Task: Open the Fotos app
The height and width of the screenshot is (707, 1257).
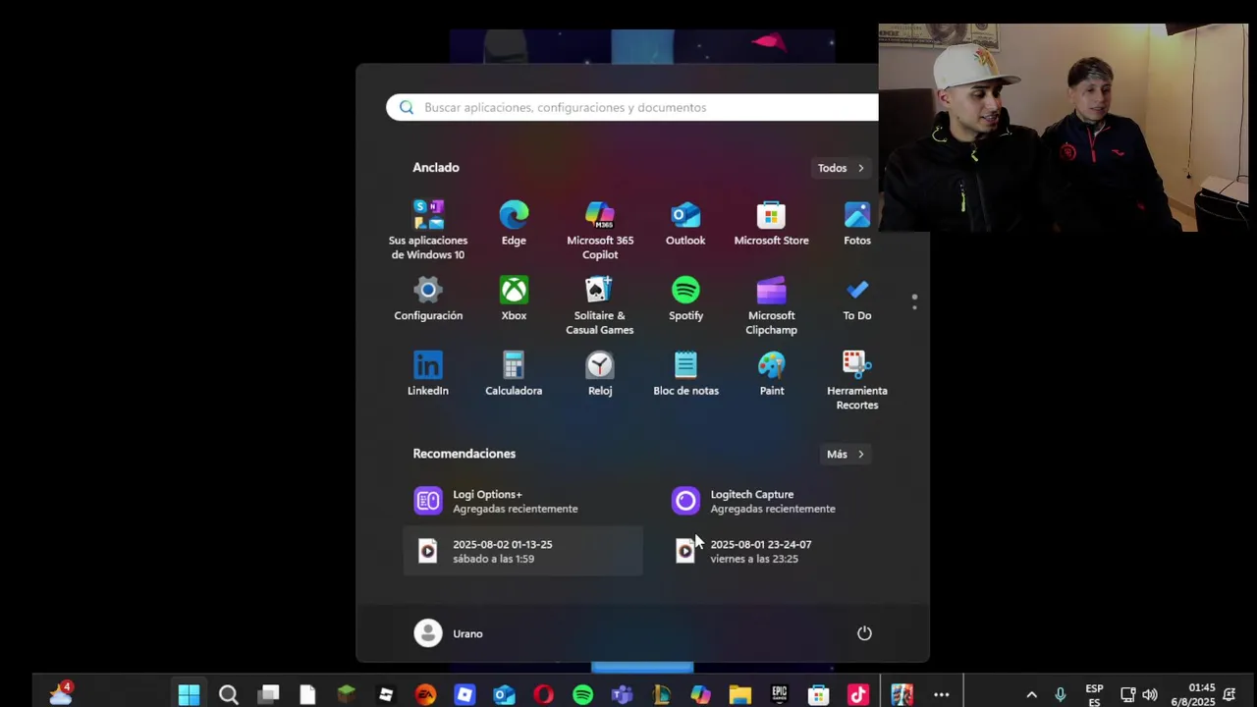Action: click(x=857, y=223)
